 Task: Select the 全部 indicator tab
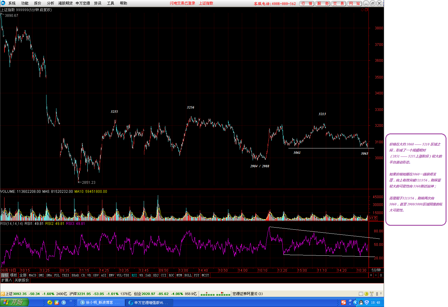click(23, 275)
